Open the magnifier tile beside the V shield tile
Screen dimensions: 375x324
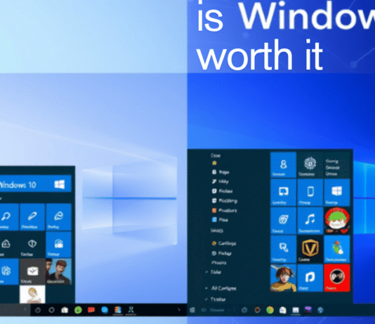pyautogui.click(x=283, y=249)
